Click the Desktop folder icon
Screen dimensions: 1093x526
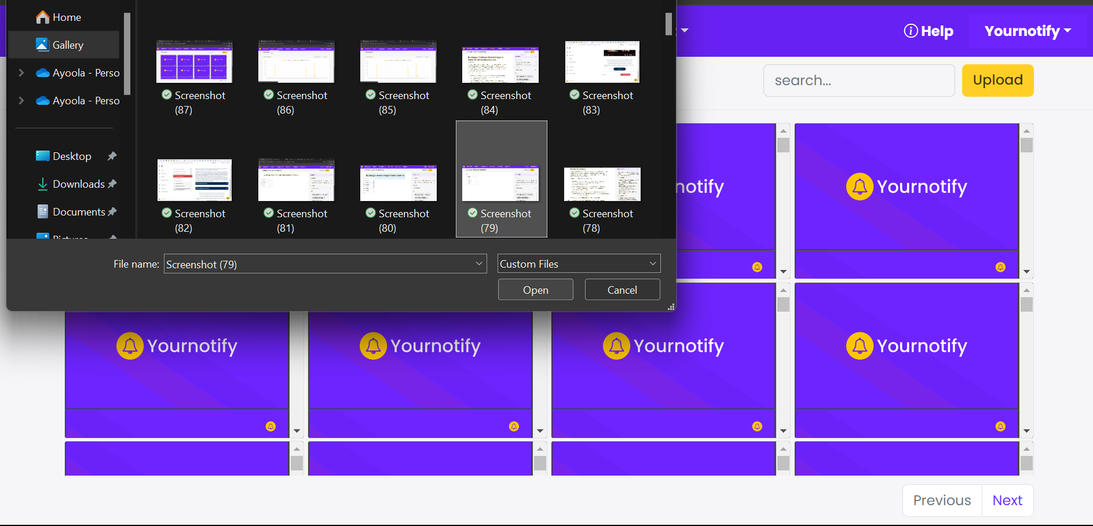click(42, 156)
